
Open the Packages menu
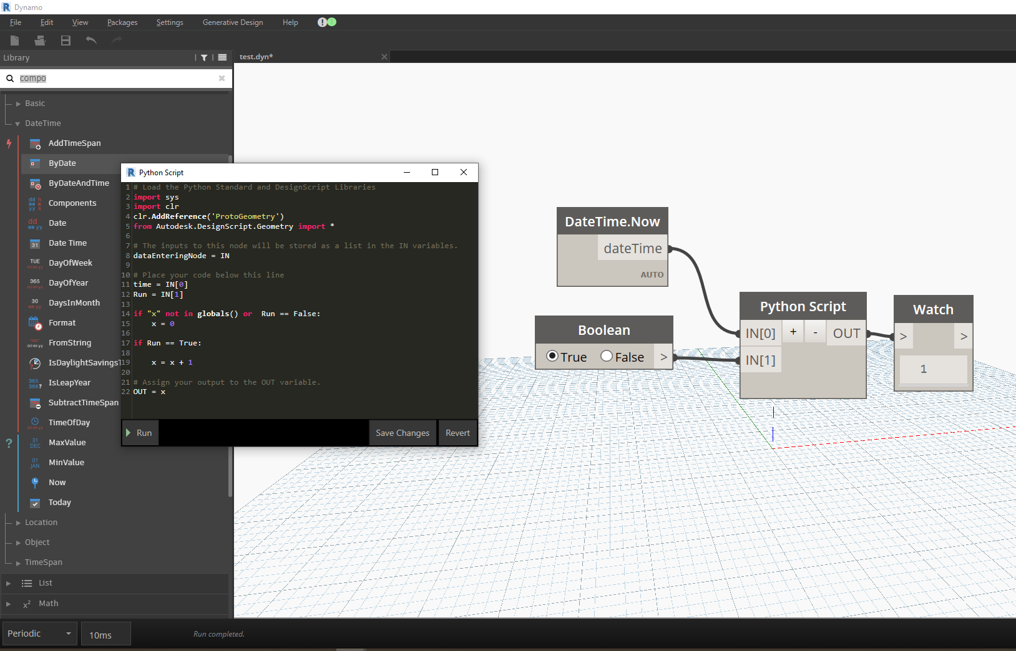coord(122,22)
